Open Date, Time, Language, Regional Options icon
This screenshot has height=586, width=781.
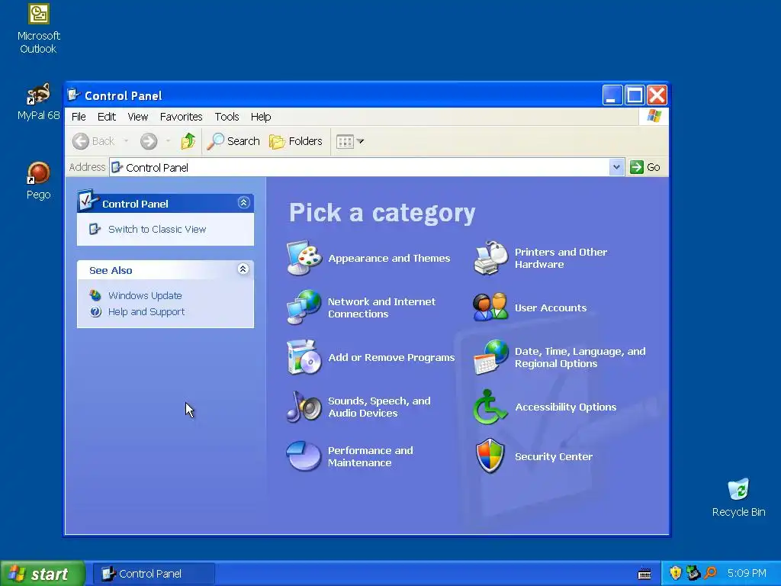tap(491, 357)
